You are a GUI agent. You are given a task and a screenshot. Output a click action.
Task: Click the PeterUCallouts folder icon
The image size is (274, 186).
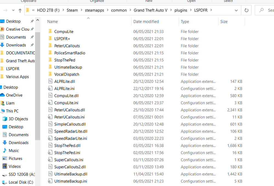click(x=50, y=46)
